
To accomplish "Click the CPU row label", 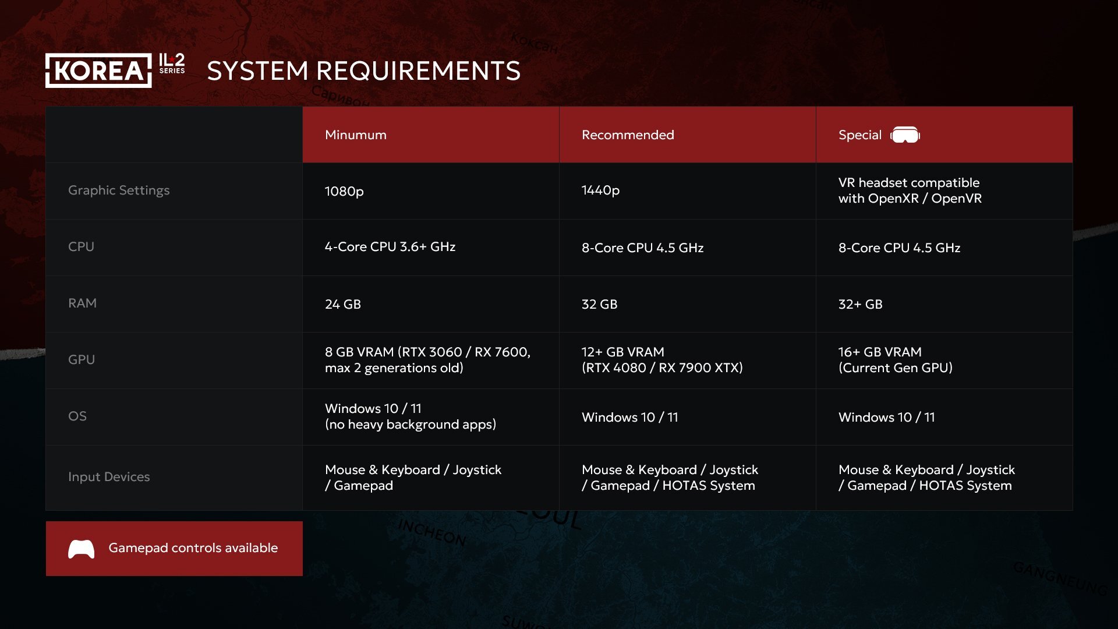I will 81,247.
